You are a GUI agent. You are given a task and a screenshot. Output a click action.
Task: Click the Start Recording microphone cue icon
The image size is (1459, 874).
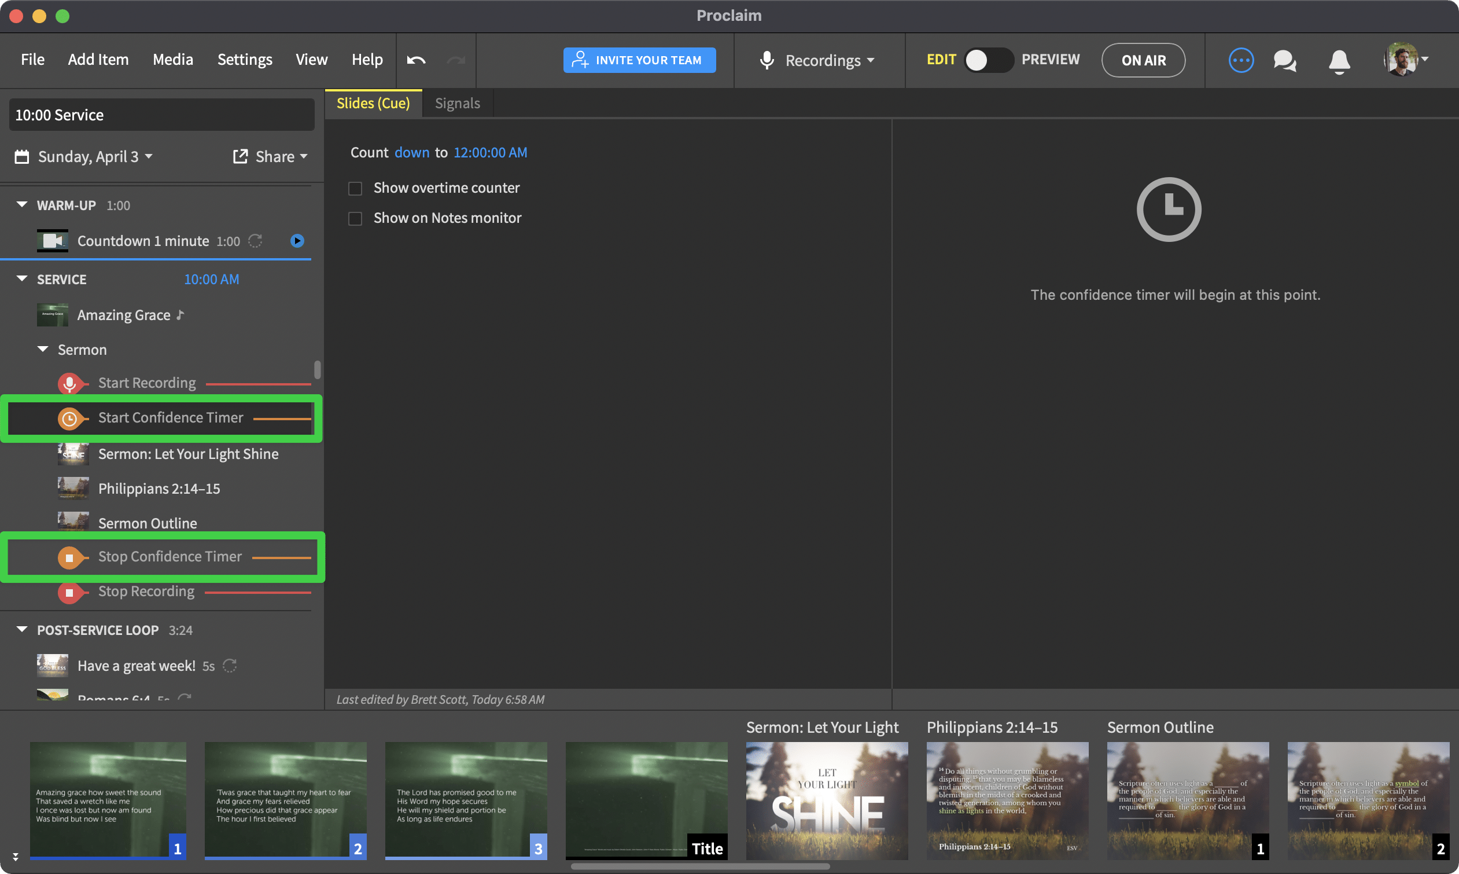[69, 383]
